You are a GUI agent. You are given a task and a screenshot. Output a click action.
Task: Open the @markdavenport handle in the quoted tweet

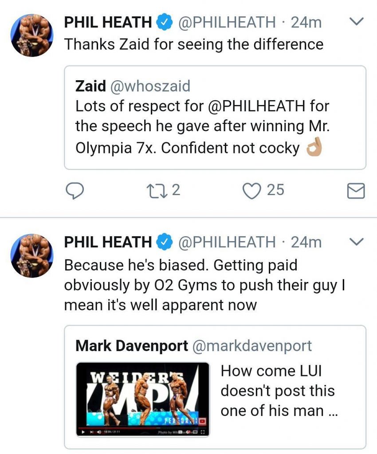pyautogui.click(x=251, y=346)
